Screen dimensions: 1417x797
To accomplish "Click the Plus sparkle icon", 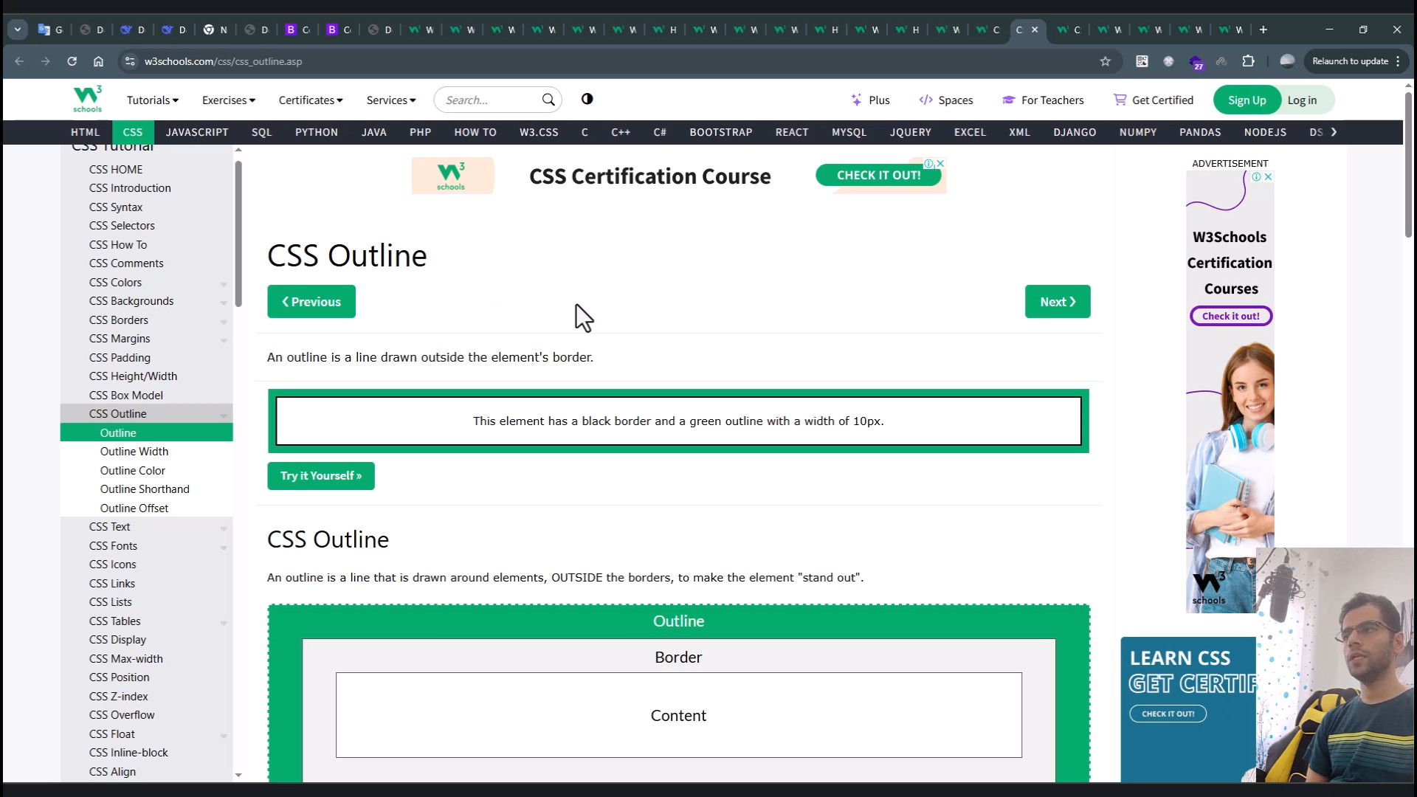I will [856, 100].
